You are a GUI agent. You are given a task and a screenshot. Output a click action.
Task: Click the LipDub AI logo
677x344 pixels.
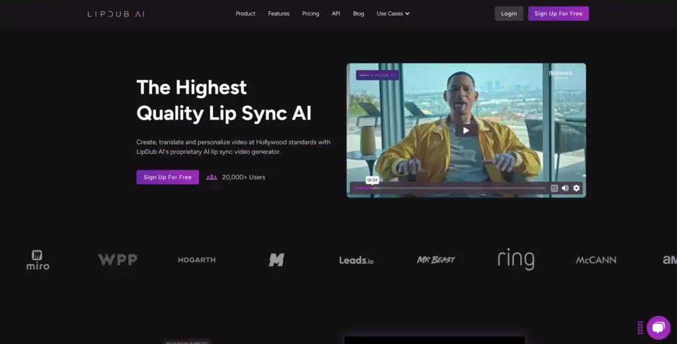pyautogui.click(x=116, y=14)
